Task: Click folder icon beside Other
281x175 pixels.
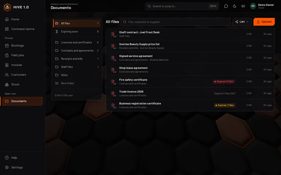Action: [x=57, y=75]
